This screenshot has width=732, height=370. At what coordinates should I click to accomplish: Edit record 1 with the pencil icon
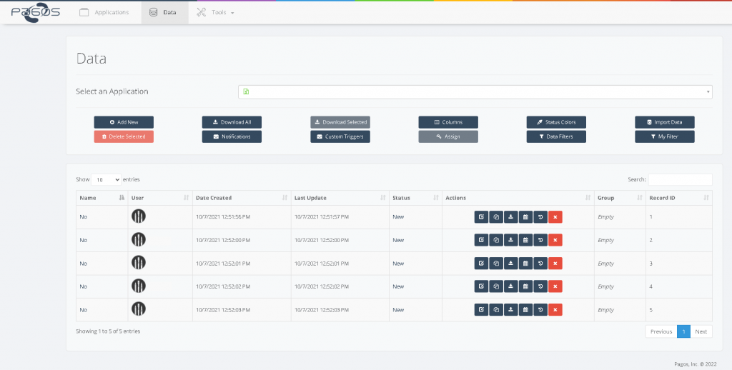(481, 217)
